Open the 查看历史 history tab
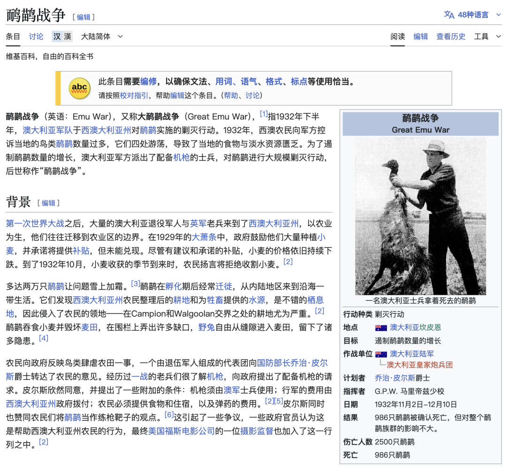Viewport: 507px width, 467px height. [x=451, y=37]
